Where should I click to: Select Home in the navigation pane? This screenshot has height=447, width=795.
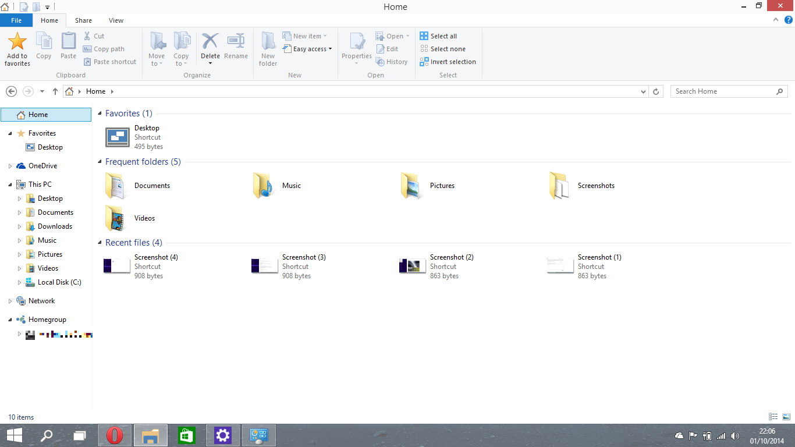(x=46, y=115)
